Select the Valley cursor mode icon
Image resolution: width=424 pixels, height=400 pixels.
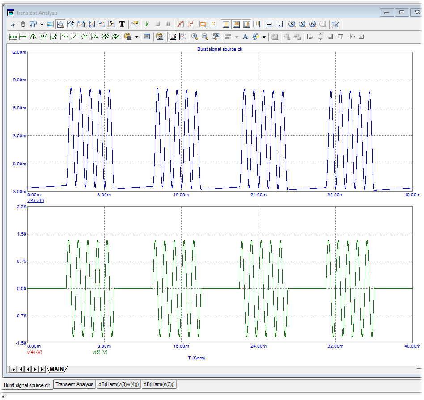point(43,37)
